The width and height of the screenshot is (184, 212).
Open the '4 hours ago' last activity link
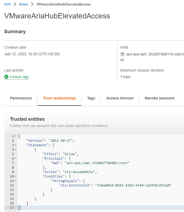tap(19, 77)
